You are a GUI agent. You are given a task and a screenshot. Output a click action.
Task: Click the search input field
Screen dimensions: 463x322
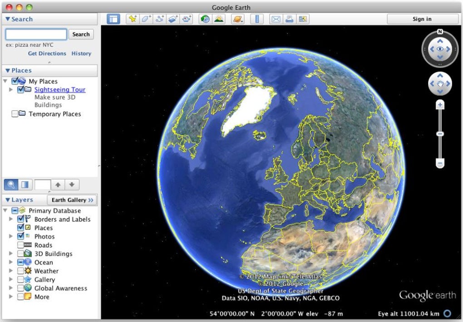[36, 34]
